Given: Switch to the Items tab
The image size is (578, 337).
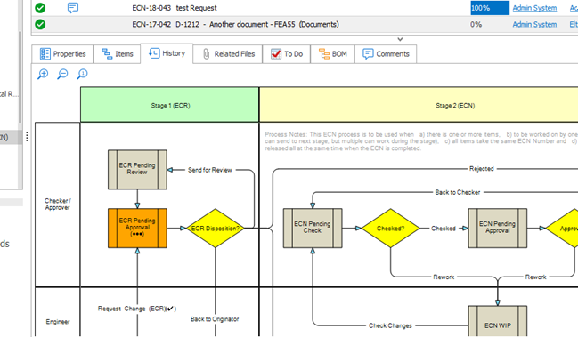Looking at the screenshot, I should [x=117, y=54].
